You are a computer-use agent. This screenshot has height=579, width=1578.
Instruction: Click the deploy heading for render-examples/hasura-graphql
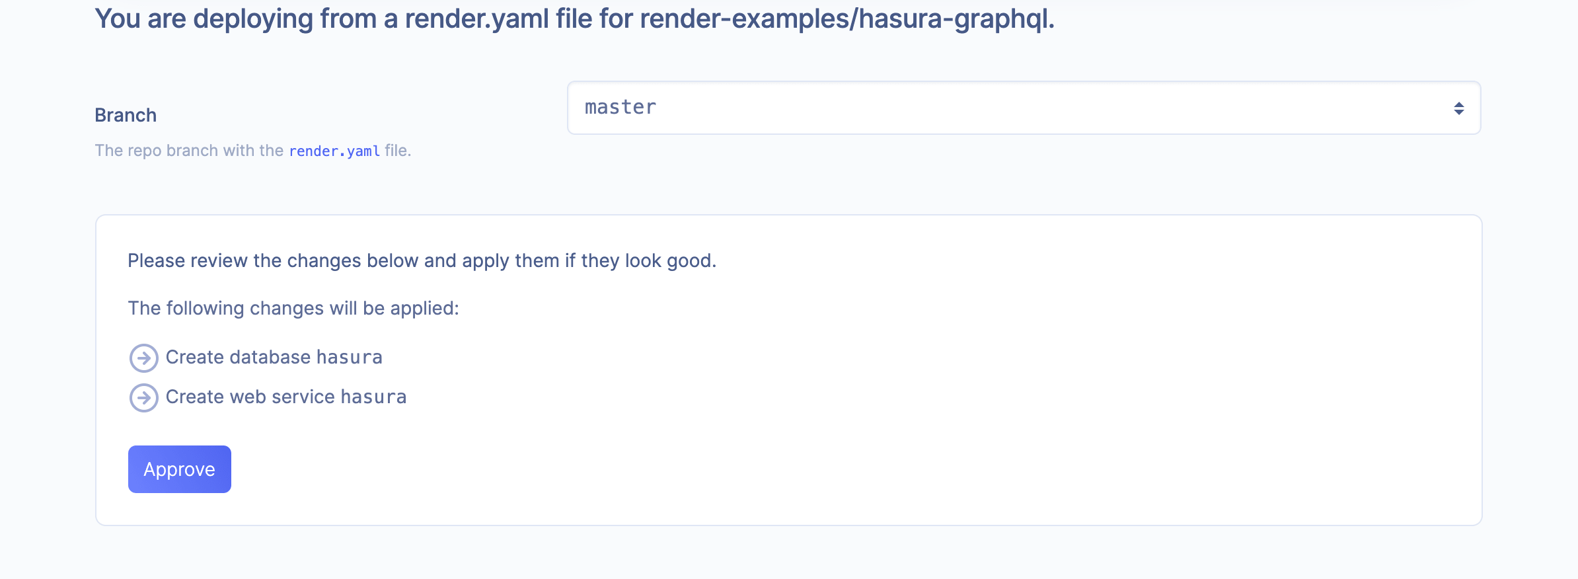[x=575, y=19]
